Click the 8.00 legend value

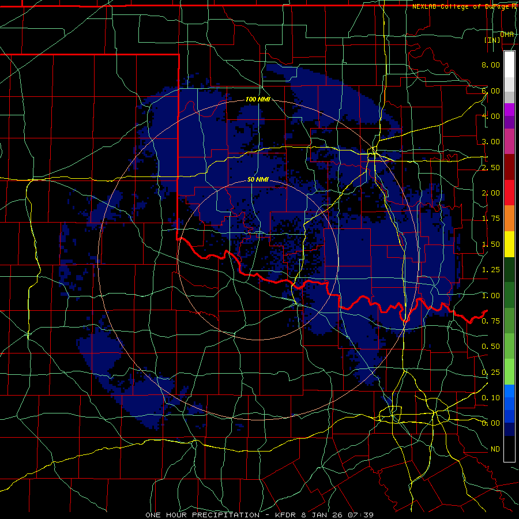click(491, 65)
